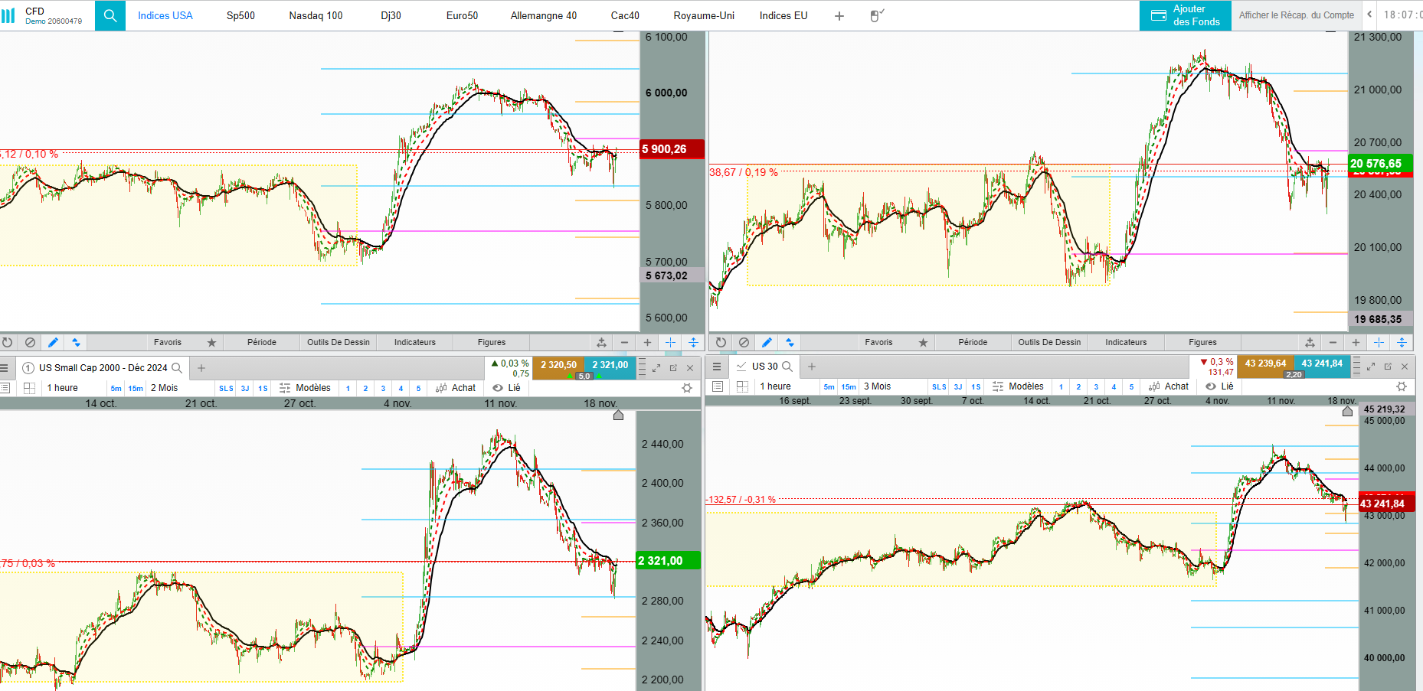Toggle the clear-drawings circle icon on Nasdaq toolbar
Viewport: 1423px width, 691px height.
(x=744, y=342)
